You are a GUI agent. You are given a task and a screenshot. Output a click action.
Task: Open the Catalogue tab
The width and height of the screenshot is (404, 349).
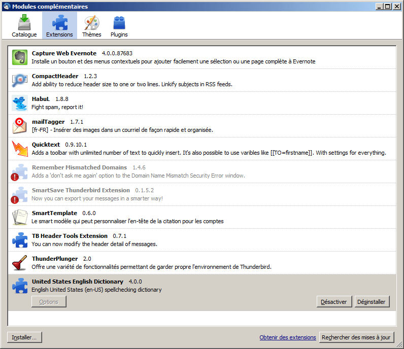[x=24, y=25]
